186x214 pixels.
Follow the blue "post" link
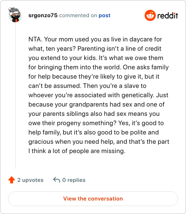105,15
